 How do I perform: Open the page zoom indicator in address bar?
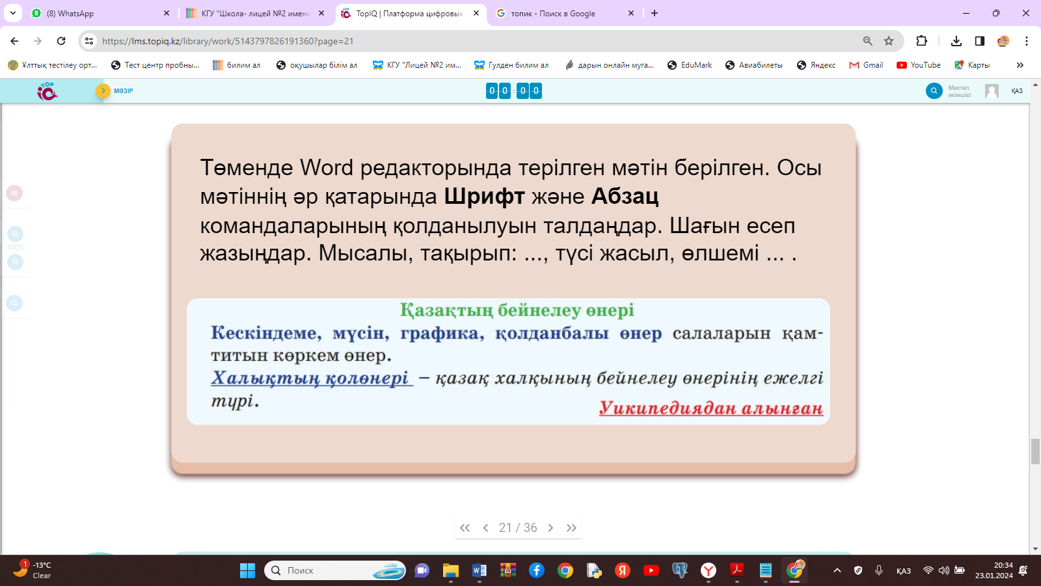(868, 41)
